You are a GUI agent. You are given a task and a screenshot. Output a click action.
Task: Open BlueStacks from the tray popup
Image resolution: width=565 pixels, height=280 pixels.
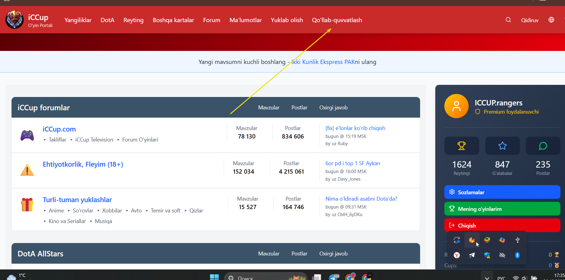pos(487,240)
